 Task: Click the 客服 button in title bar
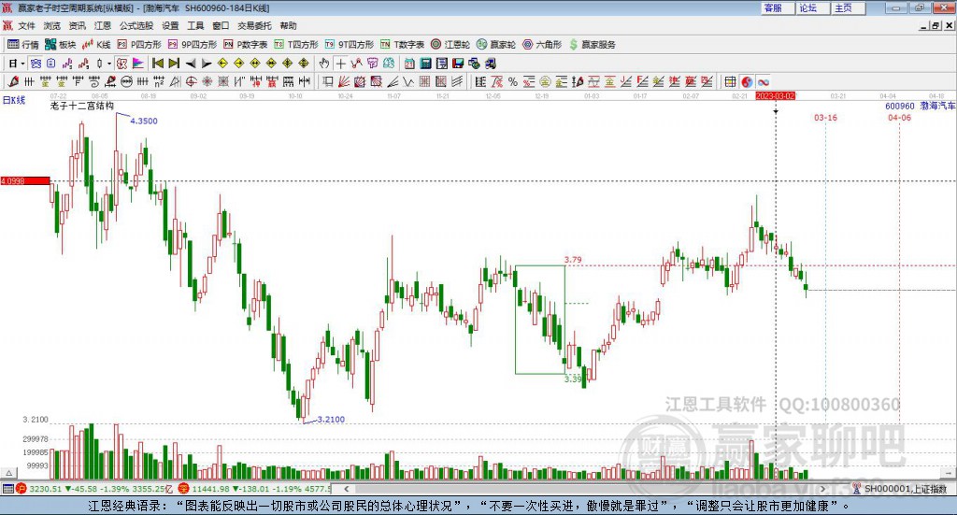[778, 7]
